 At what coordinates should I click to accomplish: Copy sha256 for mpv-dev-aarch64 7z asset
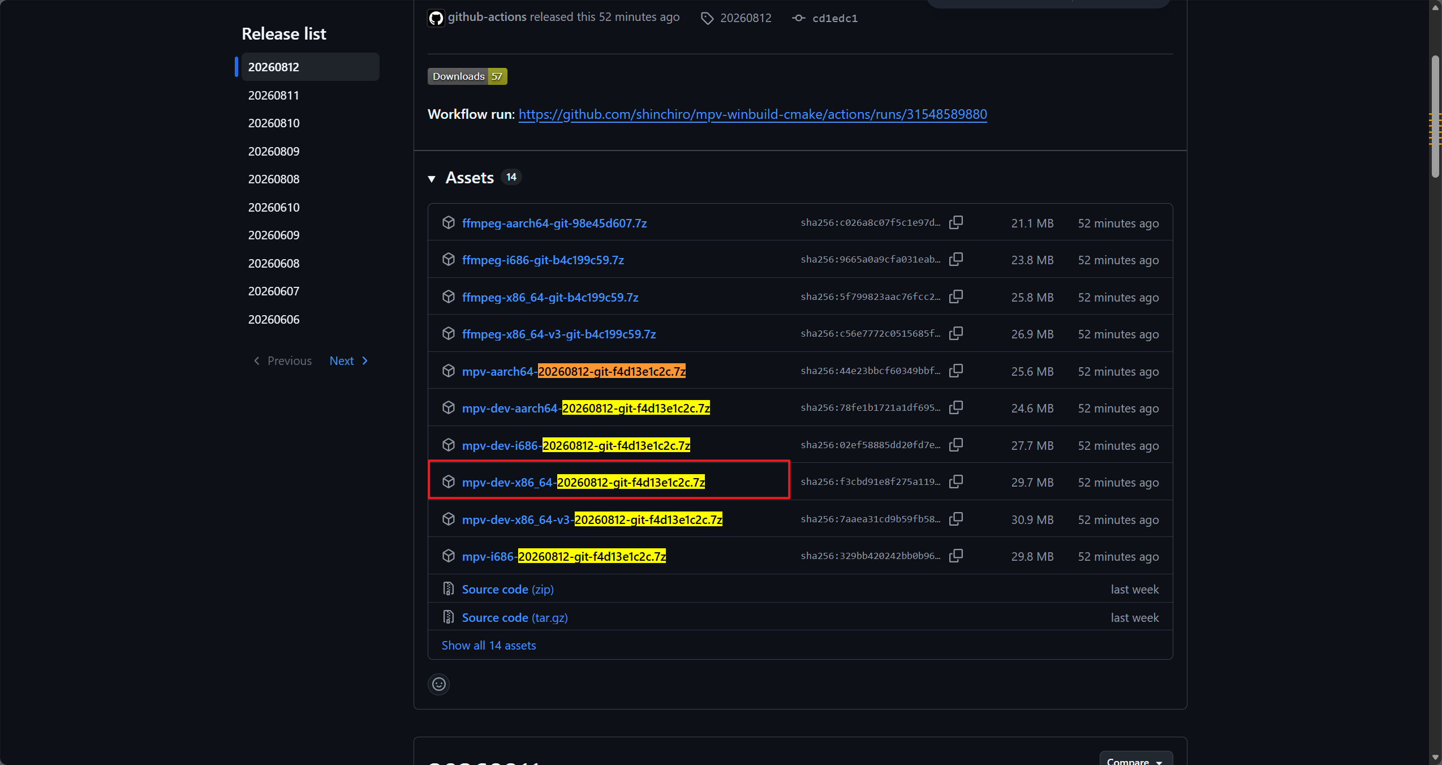click(956, 407)
